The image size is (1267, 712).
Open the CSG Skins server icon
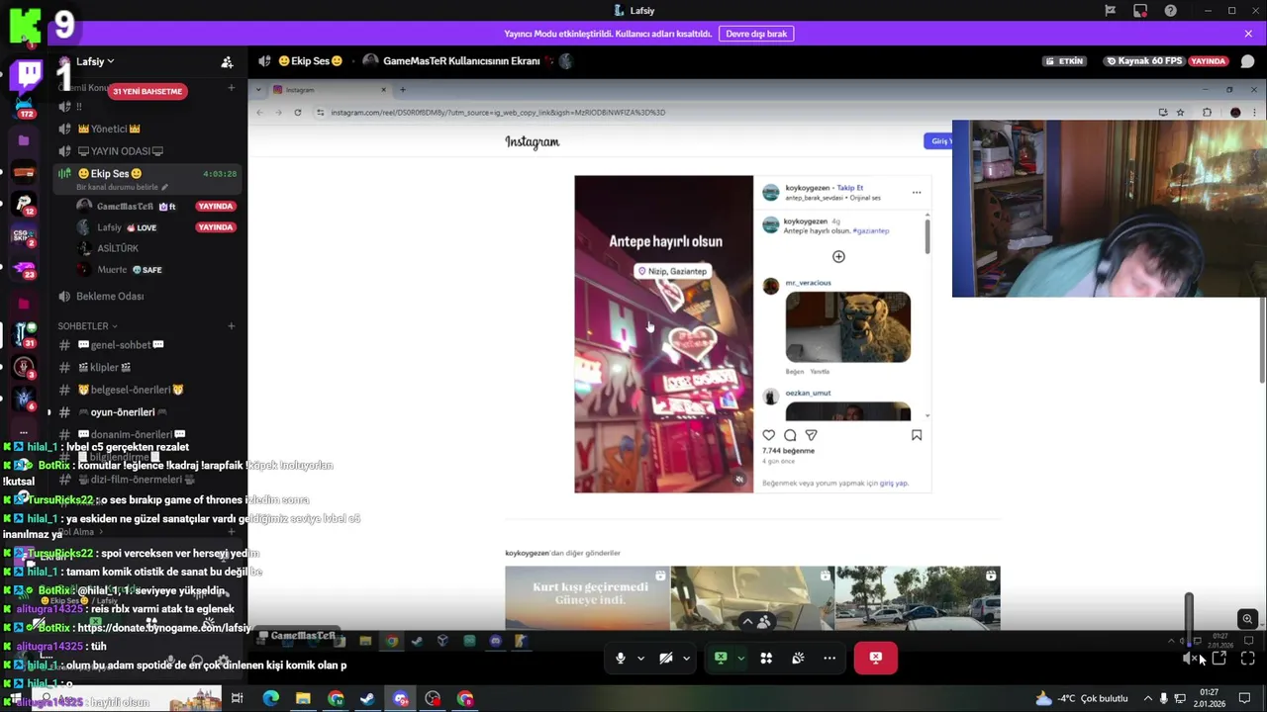click(25, 236)
